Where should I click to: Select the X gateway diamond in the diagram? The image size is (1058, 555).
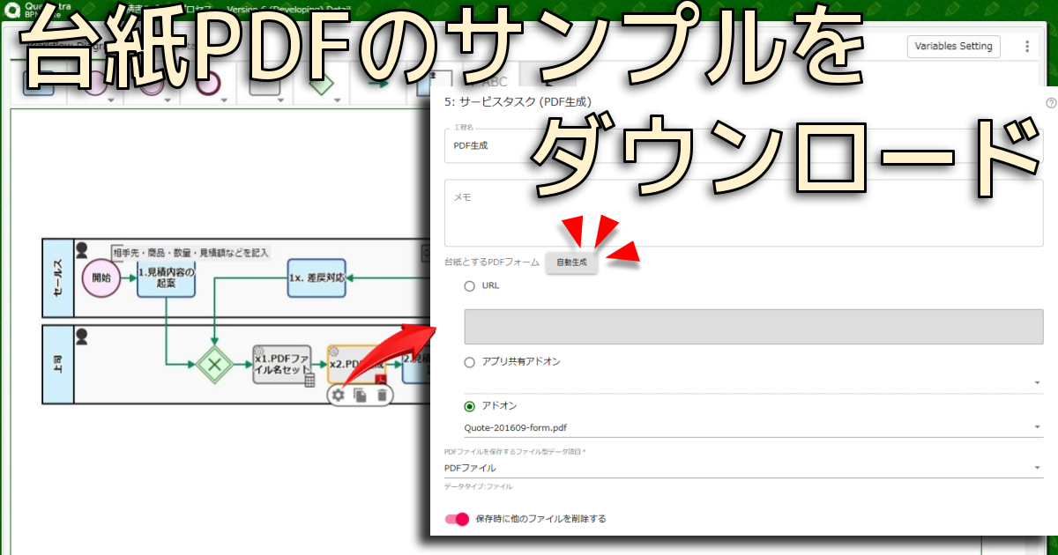pos(213,363)
